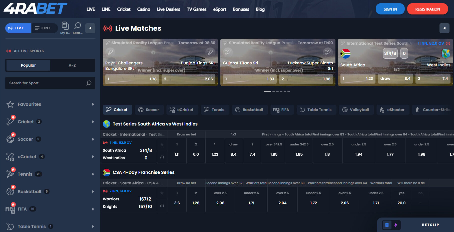Open the BETSLIP panel

[x=430, y=225]
